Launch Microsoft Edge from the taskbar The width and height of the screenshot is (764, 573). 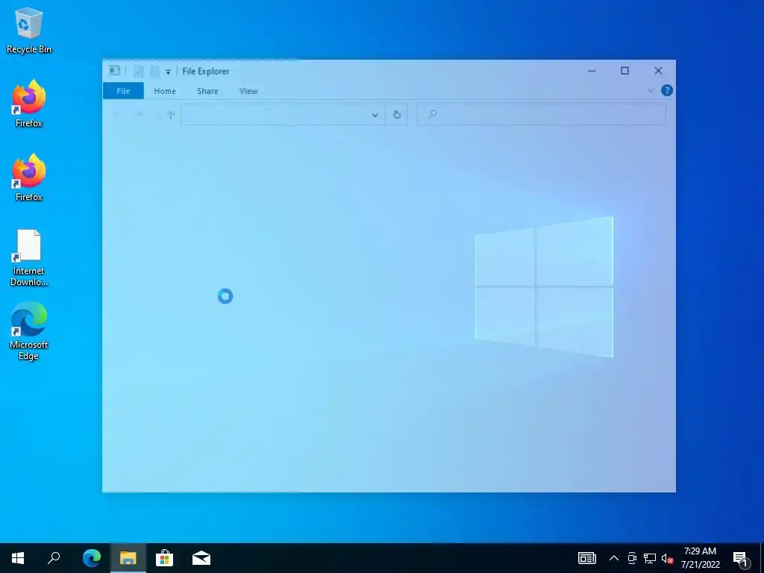tap(92, 558)
